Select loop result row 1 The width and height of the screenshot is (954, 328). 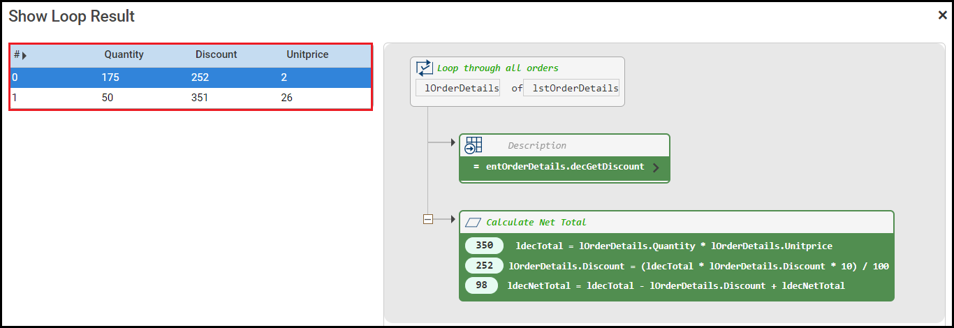pos(190,98)
